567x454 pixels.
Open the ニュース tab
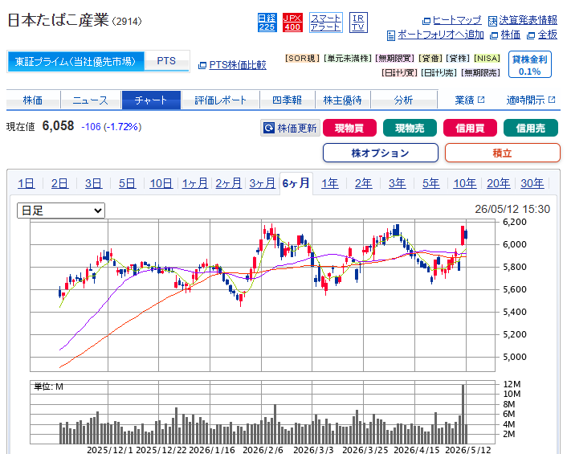(x=91, y=100)
